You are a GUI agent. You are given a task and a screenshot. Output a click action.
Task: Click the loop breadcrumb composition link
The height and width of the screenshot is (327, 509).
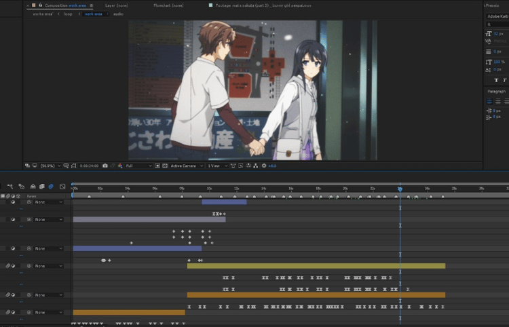click(68, 14)
